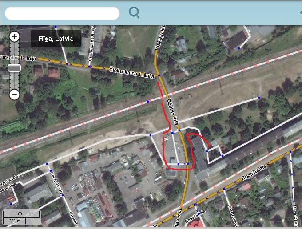The width and height of the screenshot is (302, 229).
Task: Zoom out with the minus button
Action: click(x=15, y=95)
